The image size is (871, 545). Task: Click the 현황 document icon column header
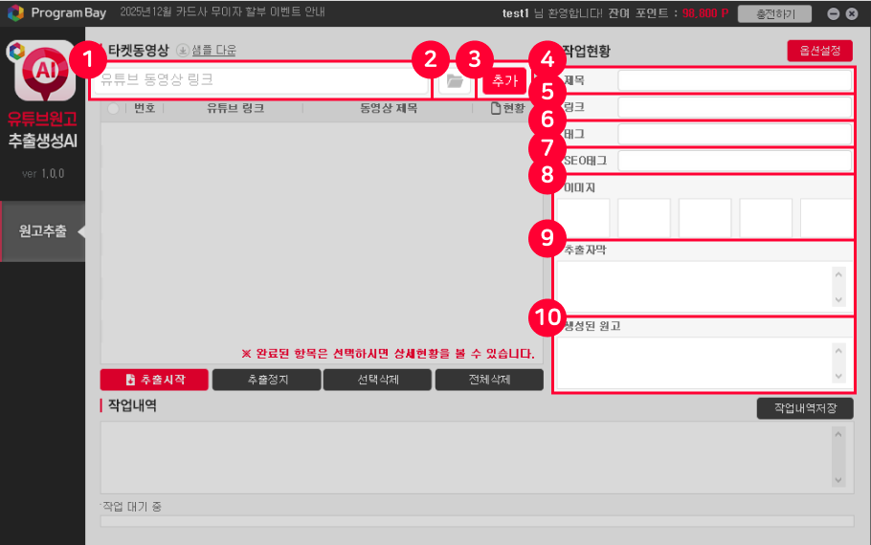507,109
